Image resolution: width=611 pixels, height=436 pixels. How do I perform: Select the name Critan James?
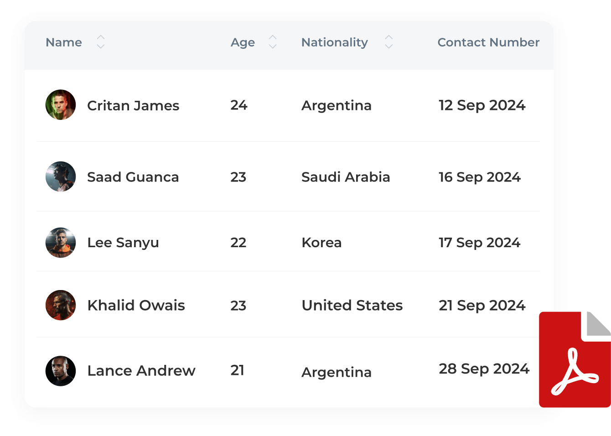pyautogui.click(x=133, y=106)
